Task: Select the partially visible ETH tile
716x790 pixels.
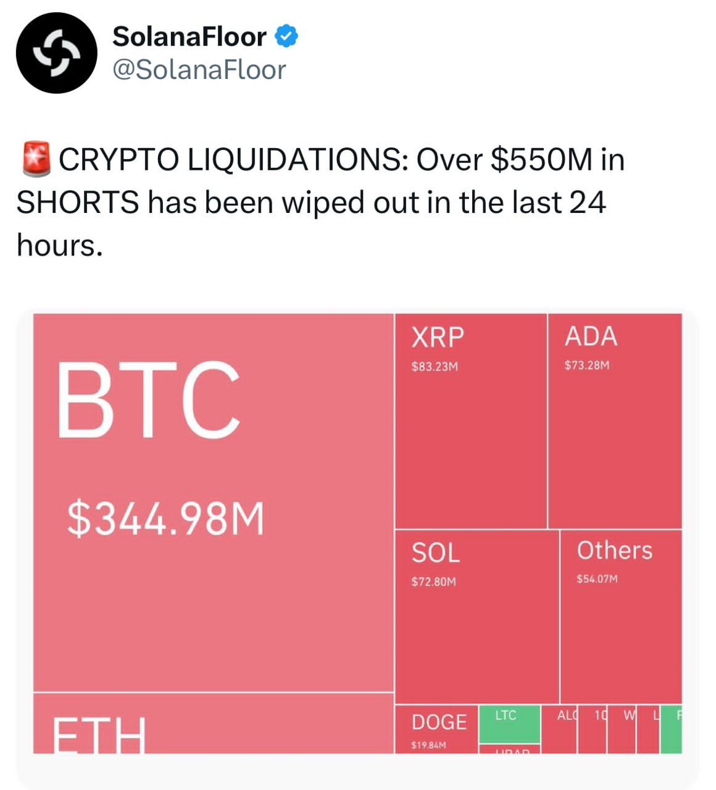Action: (x=213, y=723)
